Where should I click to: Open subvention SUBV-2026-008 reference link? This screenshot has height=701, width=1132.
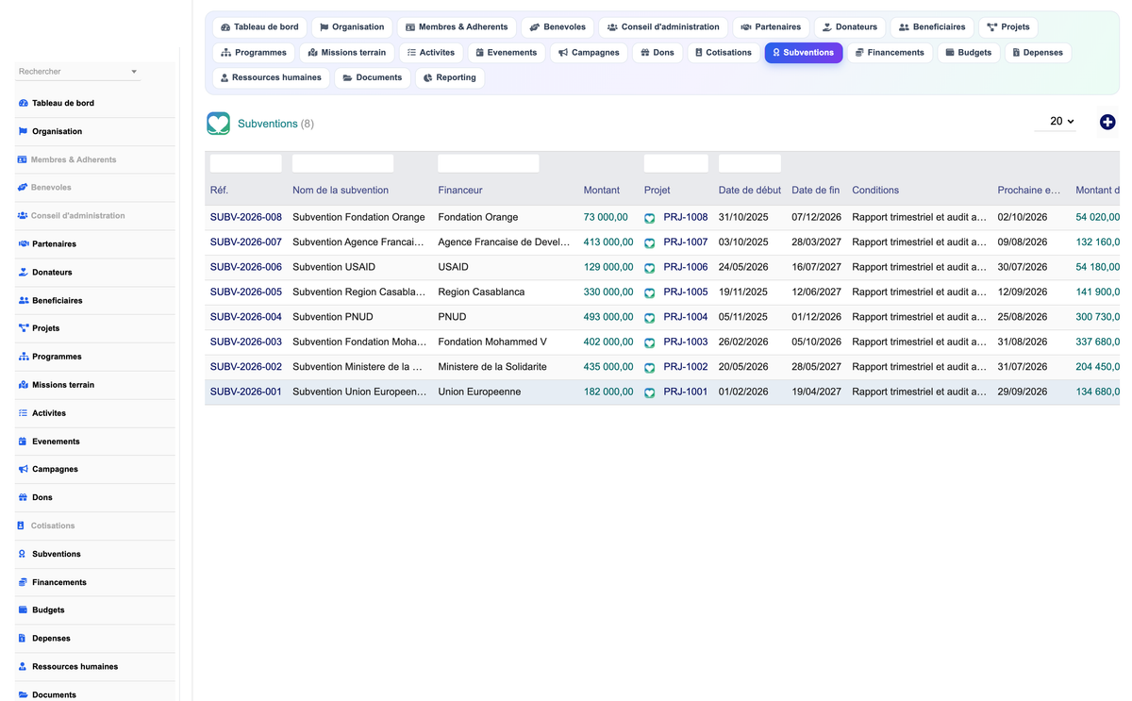245,217
